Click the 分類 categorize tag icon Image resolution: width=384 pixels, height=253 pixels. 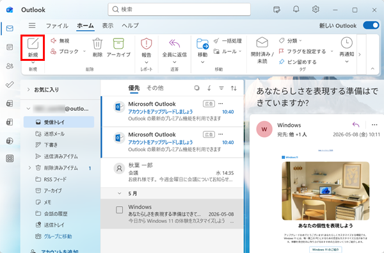(x=282, y=41)
